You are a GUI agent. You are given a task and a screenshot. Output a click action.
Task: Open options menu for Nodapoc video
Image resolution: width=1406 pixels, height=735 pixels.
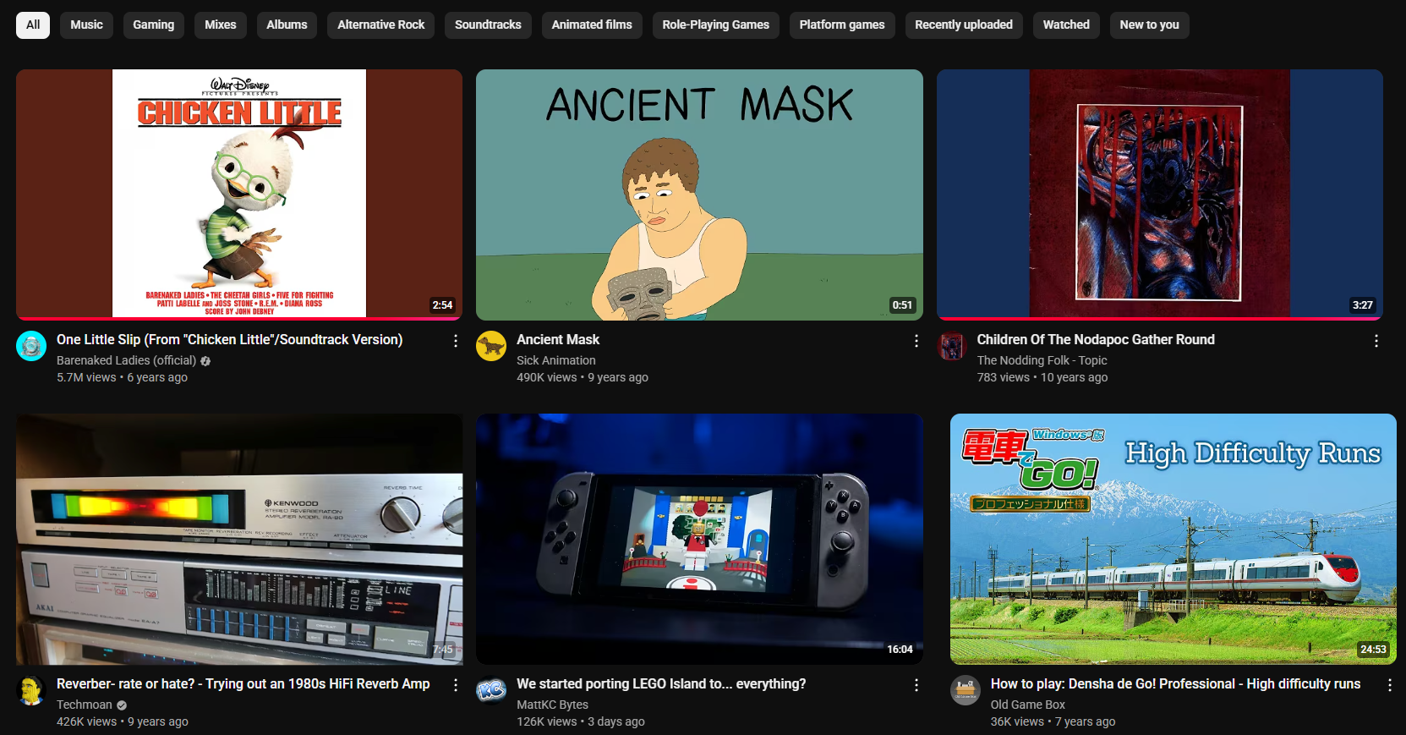click(1376, 341)
